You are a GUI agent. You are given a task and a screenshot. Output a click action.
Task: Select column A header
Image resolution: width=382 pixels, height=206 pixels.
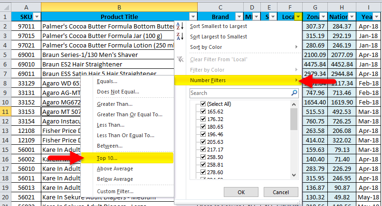(x=26, y=7)
